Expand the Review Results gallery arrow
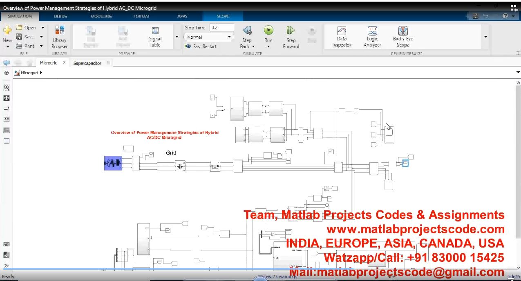 pos(485,37)
